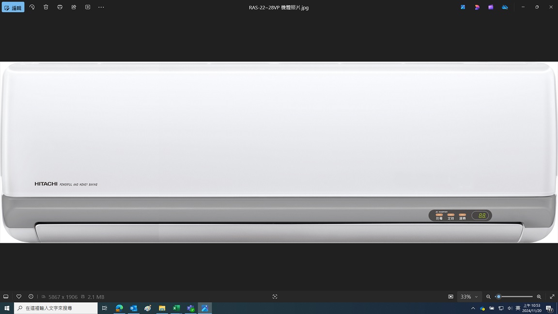Screen dimensions: 558x314
Task: Delete the photo with the trash icon
Action: point(46,7)
